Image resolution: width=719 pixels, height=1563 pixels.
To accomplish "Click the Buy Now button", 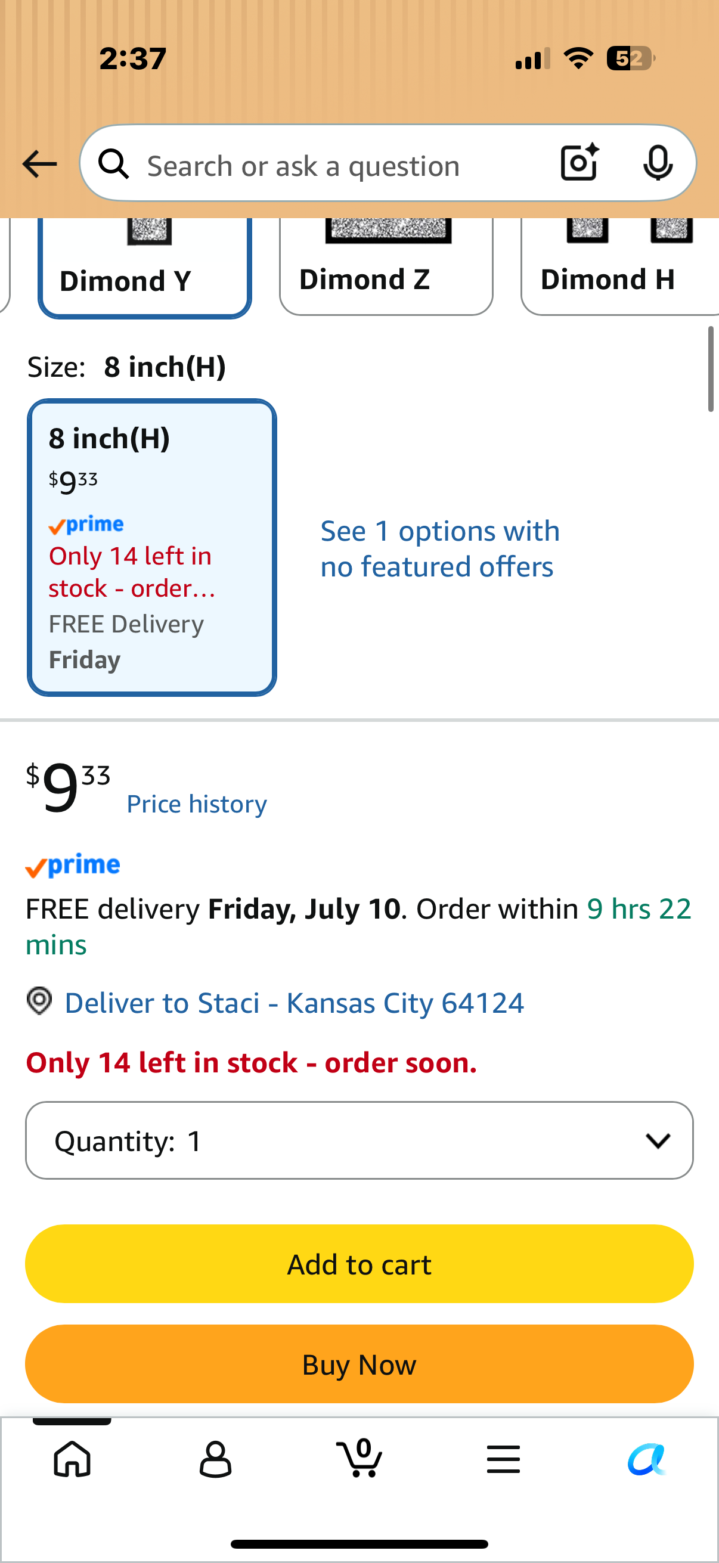I will pyautogui.click(x=359, y=1364).
